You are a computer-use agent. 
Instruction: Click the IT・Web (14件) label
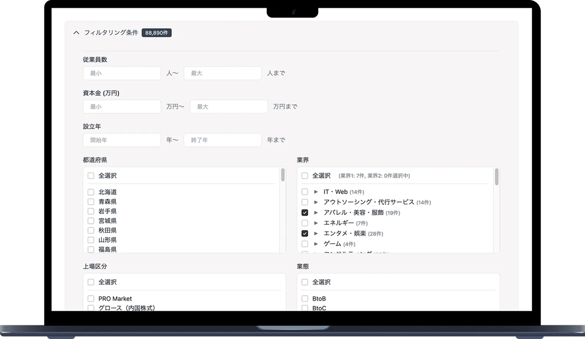coord(344,192)
